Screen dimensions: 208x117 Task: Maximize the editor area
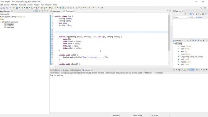pos(170,11)
